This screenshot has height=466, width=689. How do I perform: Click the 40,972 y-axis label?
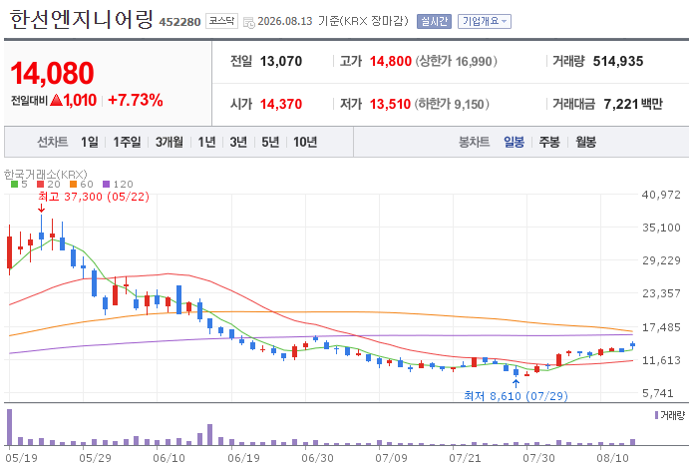tap(661, 195)
